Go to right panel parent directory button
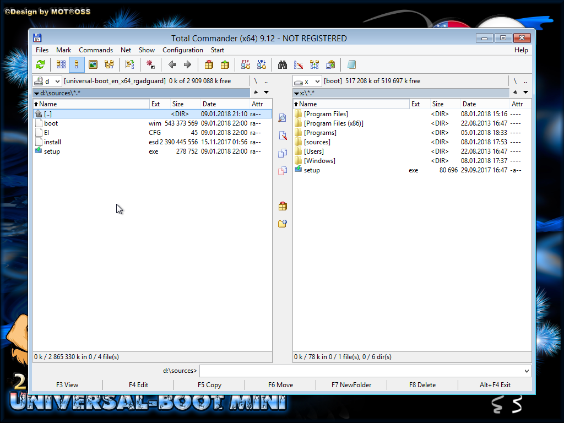The width and height of the screenshot is (564, 423). tap(525, 82)
